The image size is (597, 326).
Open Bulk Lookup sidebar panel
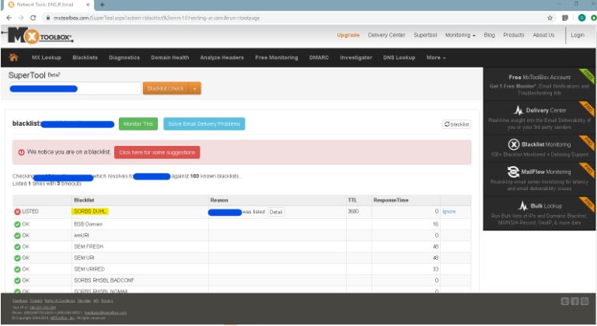pos(539,213)
